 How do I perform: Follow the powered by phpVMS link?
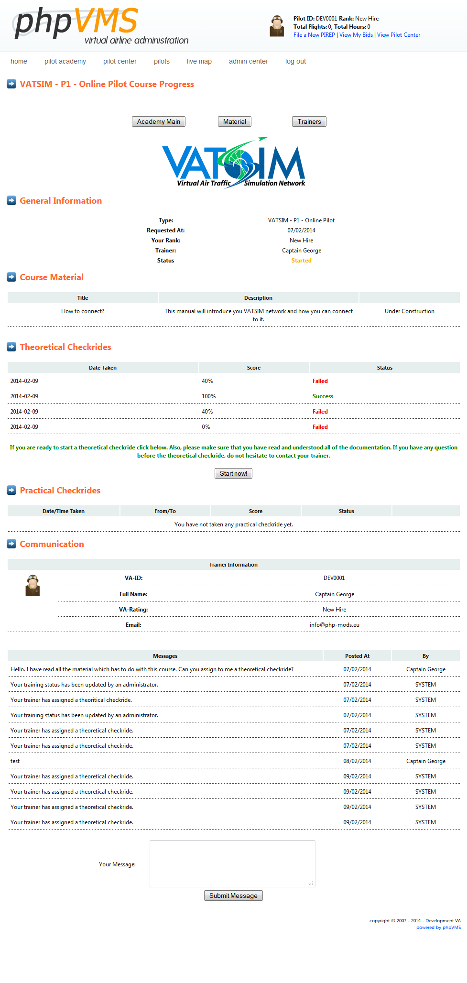(439, 928)
